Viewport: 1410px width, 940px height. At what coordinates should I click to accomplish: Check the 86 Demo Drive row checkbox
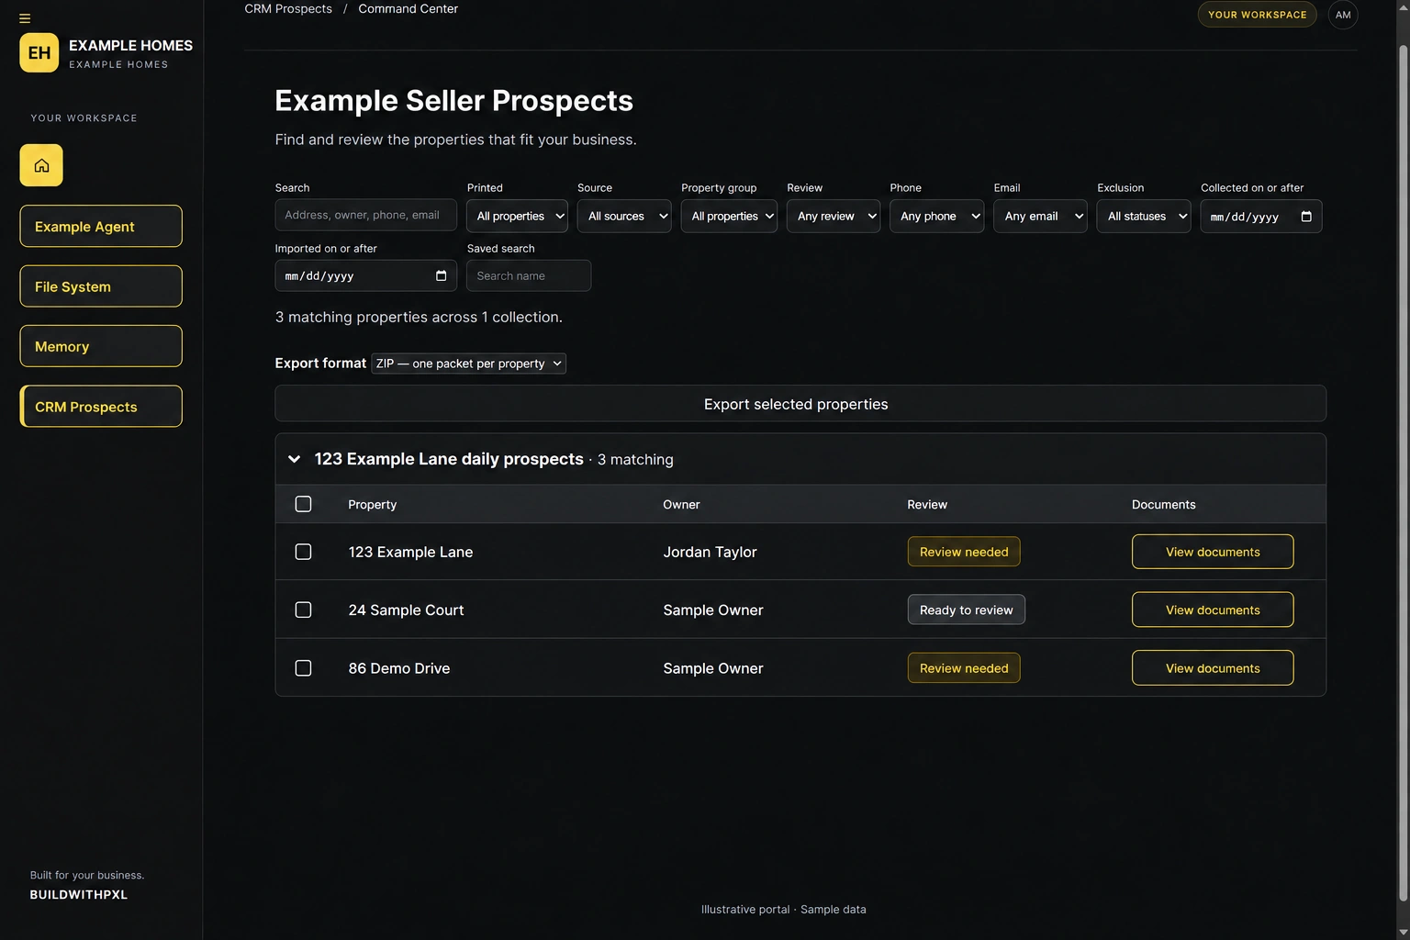pyautogui.click(x=303, y=668)
